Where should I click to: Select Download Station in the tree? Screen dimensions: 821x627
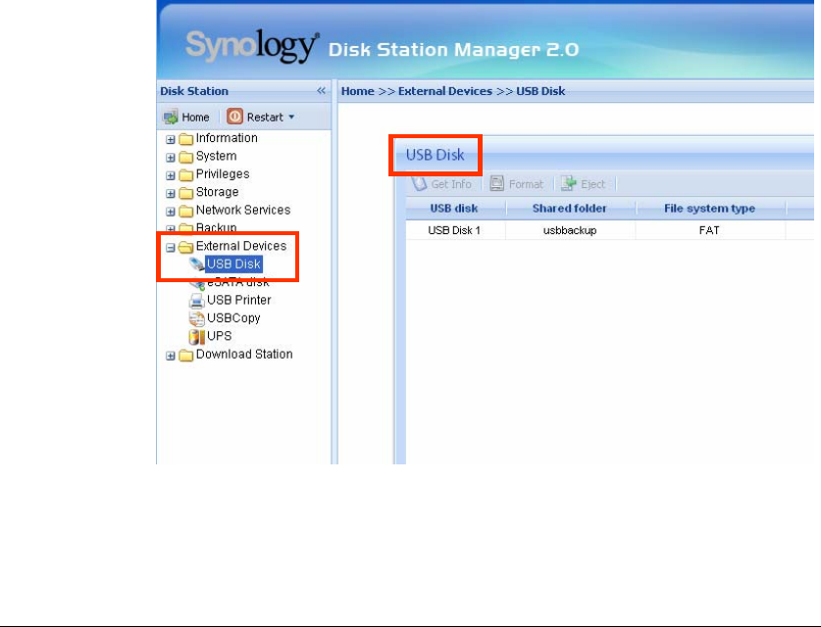[x=244, y=354]
